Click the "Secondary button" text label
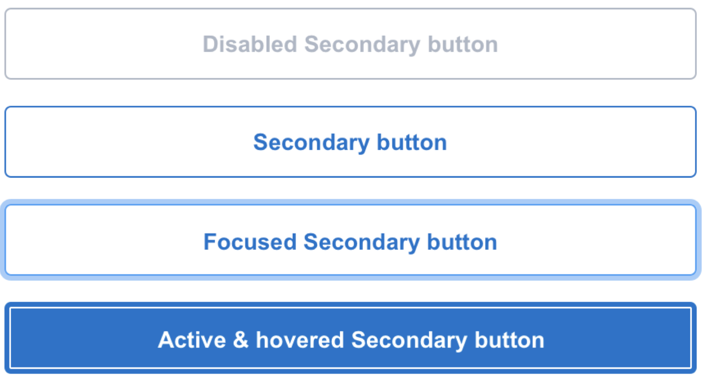Viewport: 703px width, 381px height. 350,142
